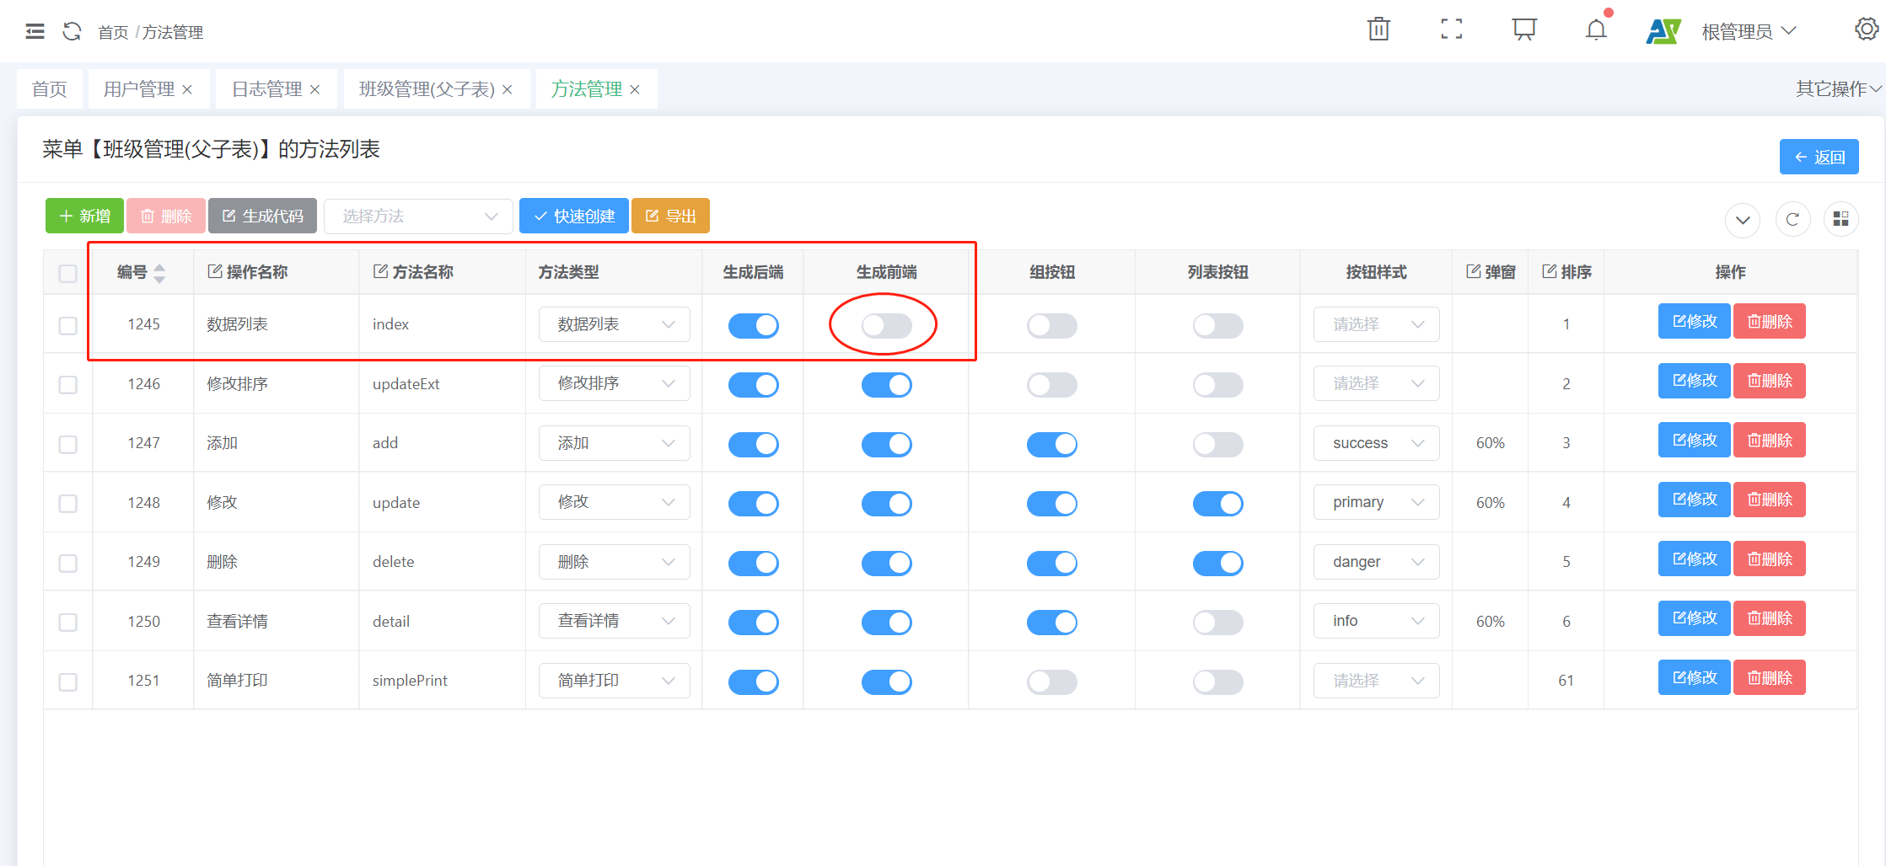
Task: Click the refresh icon beside breadcrumb
Action: 73,31
